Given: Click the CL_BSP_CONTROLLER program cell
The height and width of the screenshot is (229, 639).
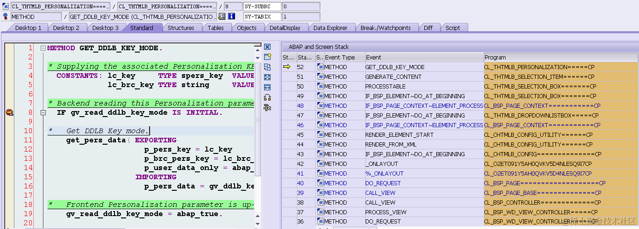Looking at the screenshot, I should click(561, 202).
